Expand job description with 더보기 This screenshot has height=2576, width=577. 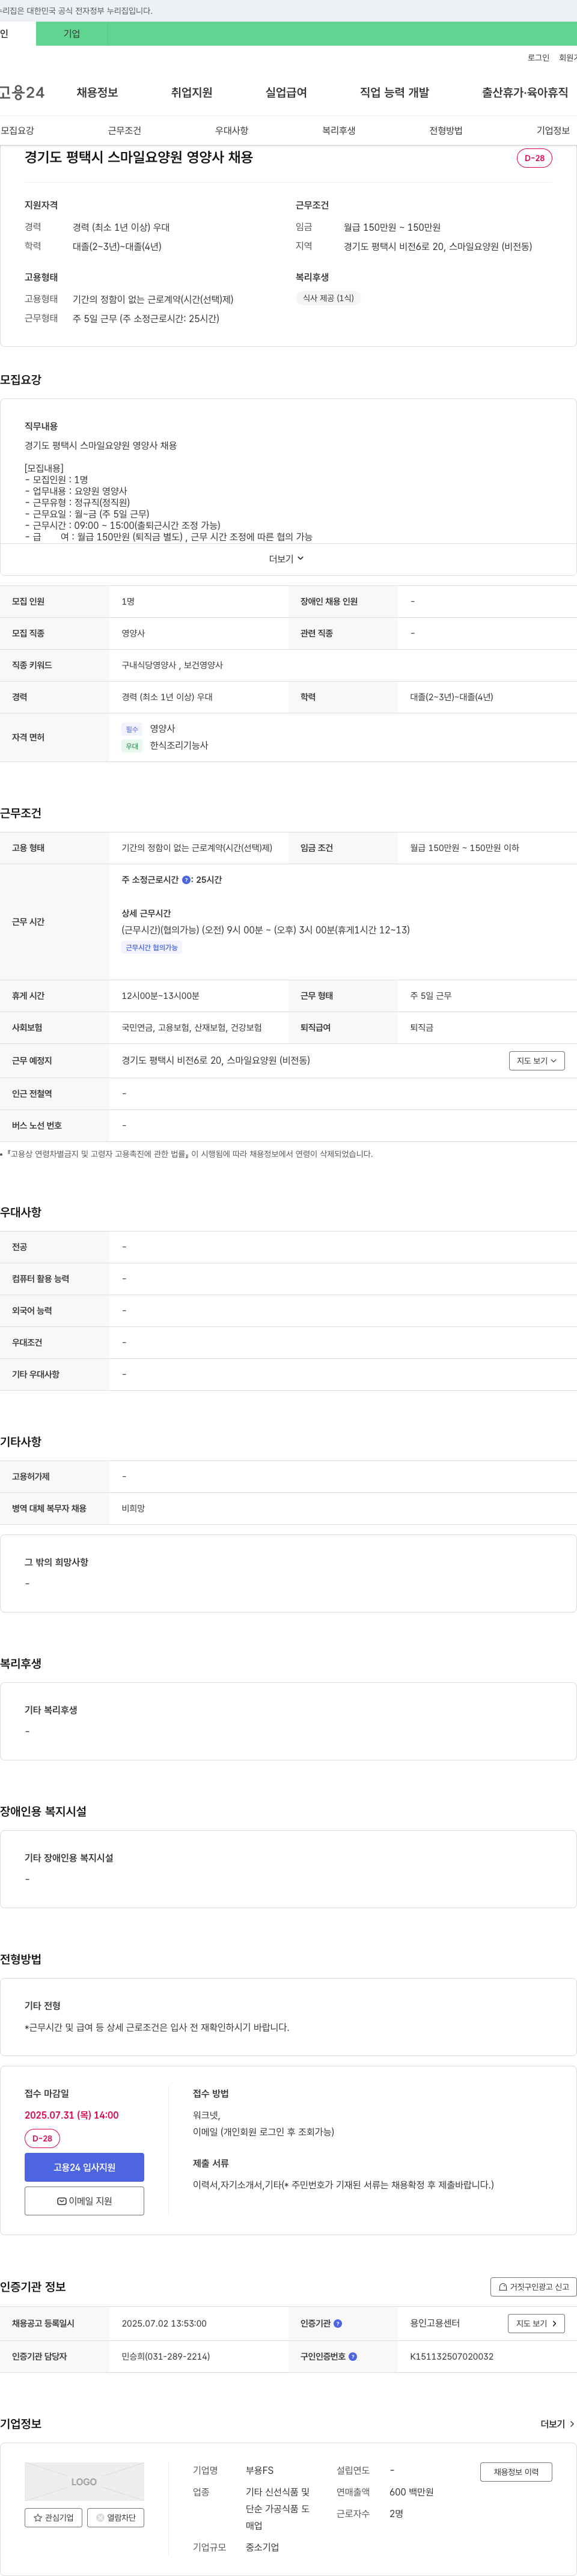tap(286, 559)
